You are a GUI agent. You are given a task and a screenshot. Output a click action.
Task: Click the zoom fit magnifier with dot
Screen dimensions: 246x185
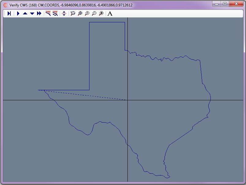tap(101, 13)
